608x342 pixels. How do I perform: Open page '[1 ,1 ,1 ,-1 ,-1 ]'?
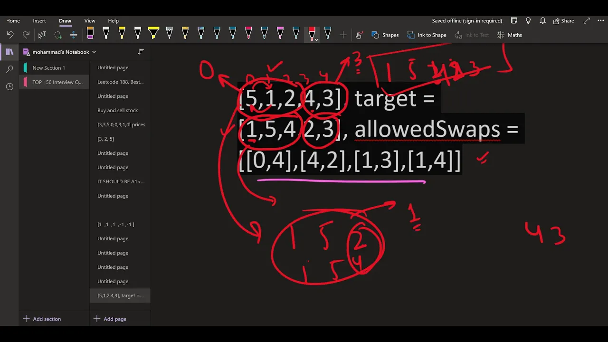pyautogui.click(x=120, y=224)
